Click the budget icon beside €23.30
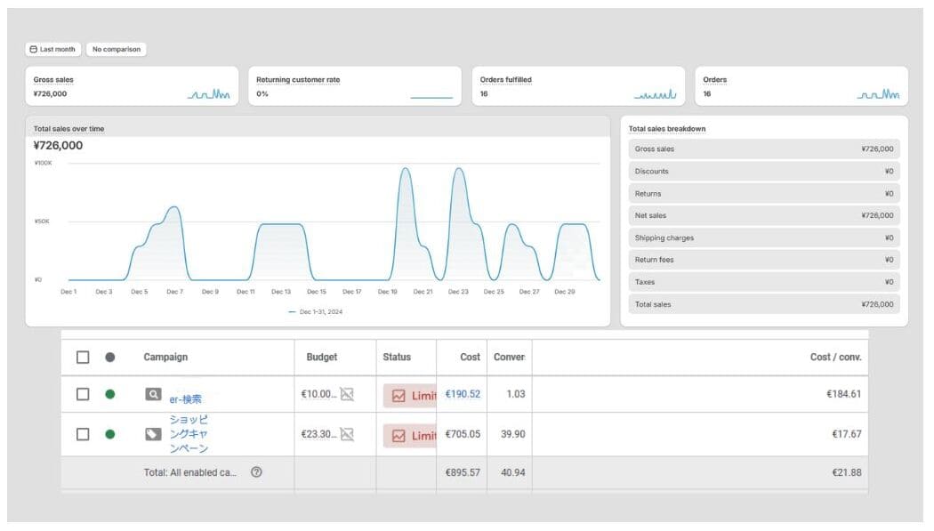Viewport: 934px width, 531px height. 347,434
